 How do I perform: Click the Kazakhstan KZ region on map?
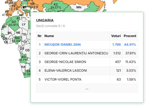pos(56,6)
